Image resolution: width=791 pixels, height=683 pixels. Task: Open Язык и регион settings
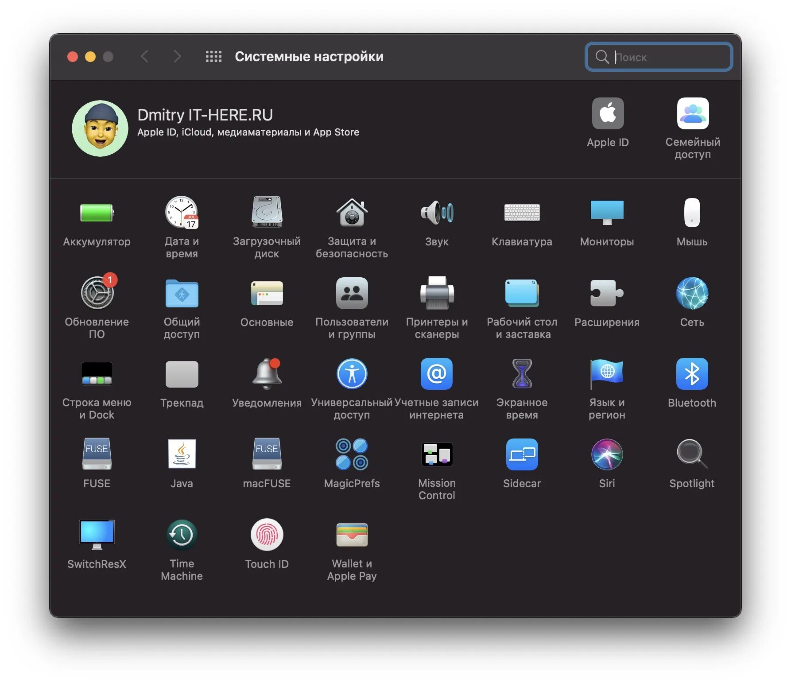tap(607, 374)
